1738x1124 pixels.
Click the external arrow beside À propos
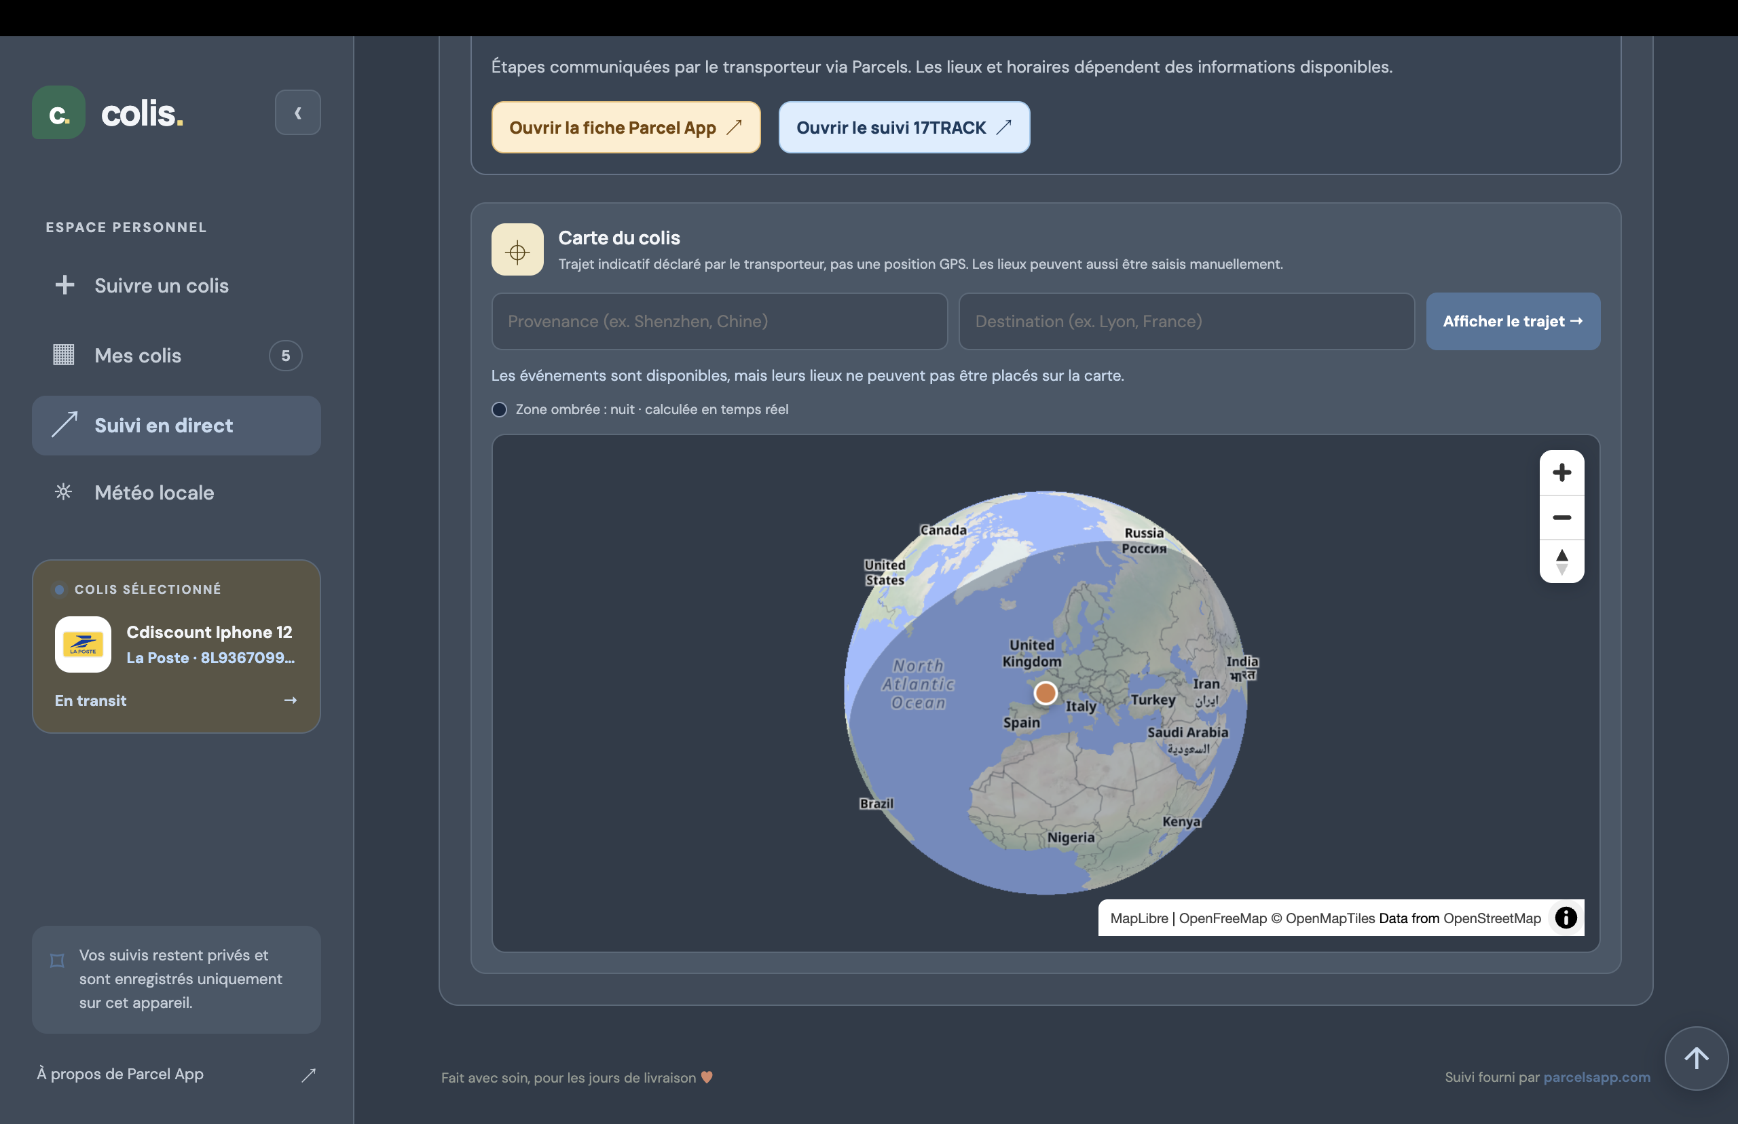[309, 1074]
